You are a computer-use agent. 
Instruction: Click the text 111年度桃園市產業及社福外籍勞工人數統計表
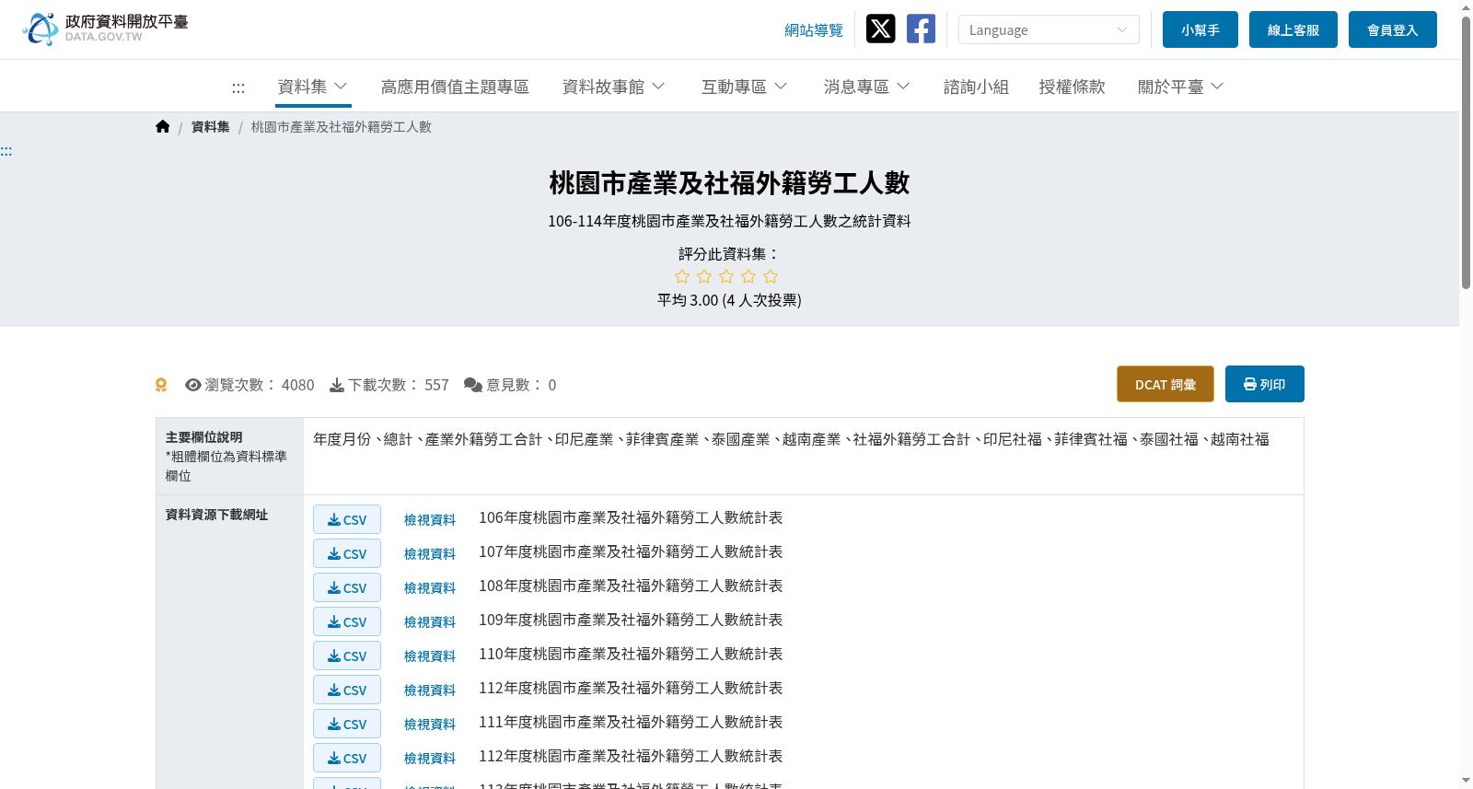[631, 722]
